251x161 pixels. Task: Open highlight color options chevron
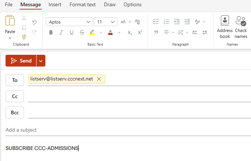coord(101,32)
